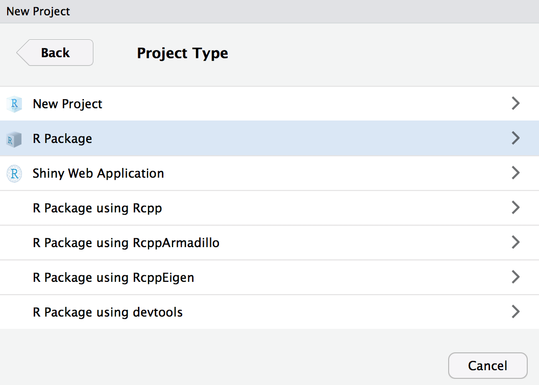The height and width of the screenshot is (385, 539).
Task: Cancel the New Project dialog
Action: click(x=487, y=366)
